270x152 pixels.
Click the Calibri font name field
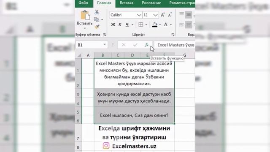[124, 15]
